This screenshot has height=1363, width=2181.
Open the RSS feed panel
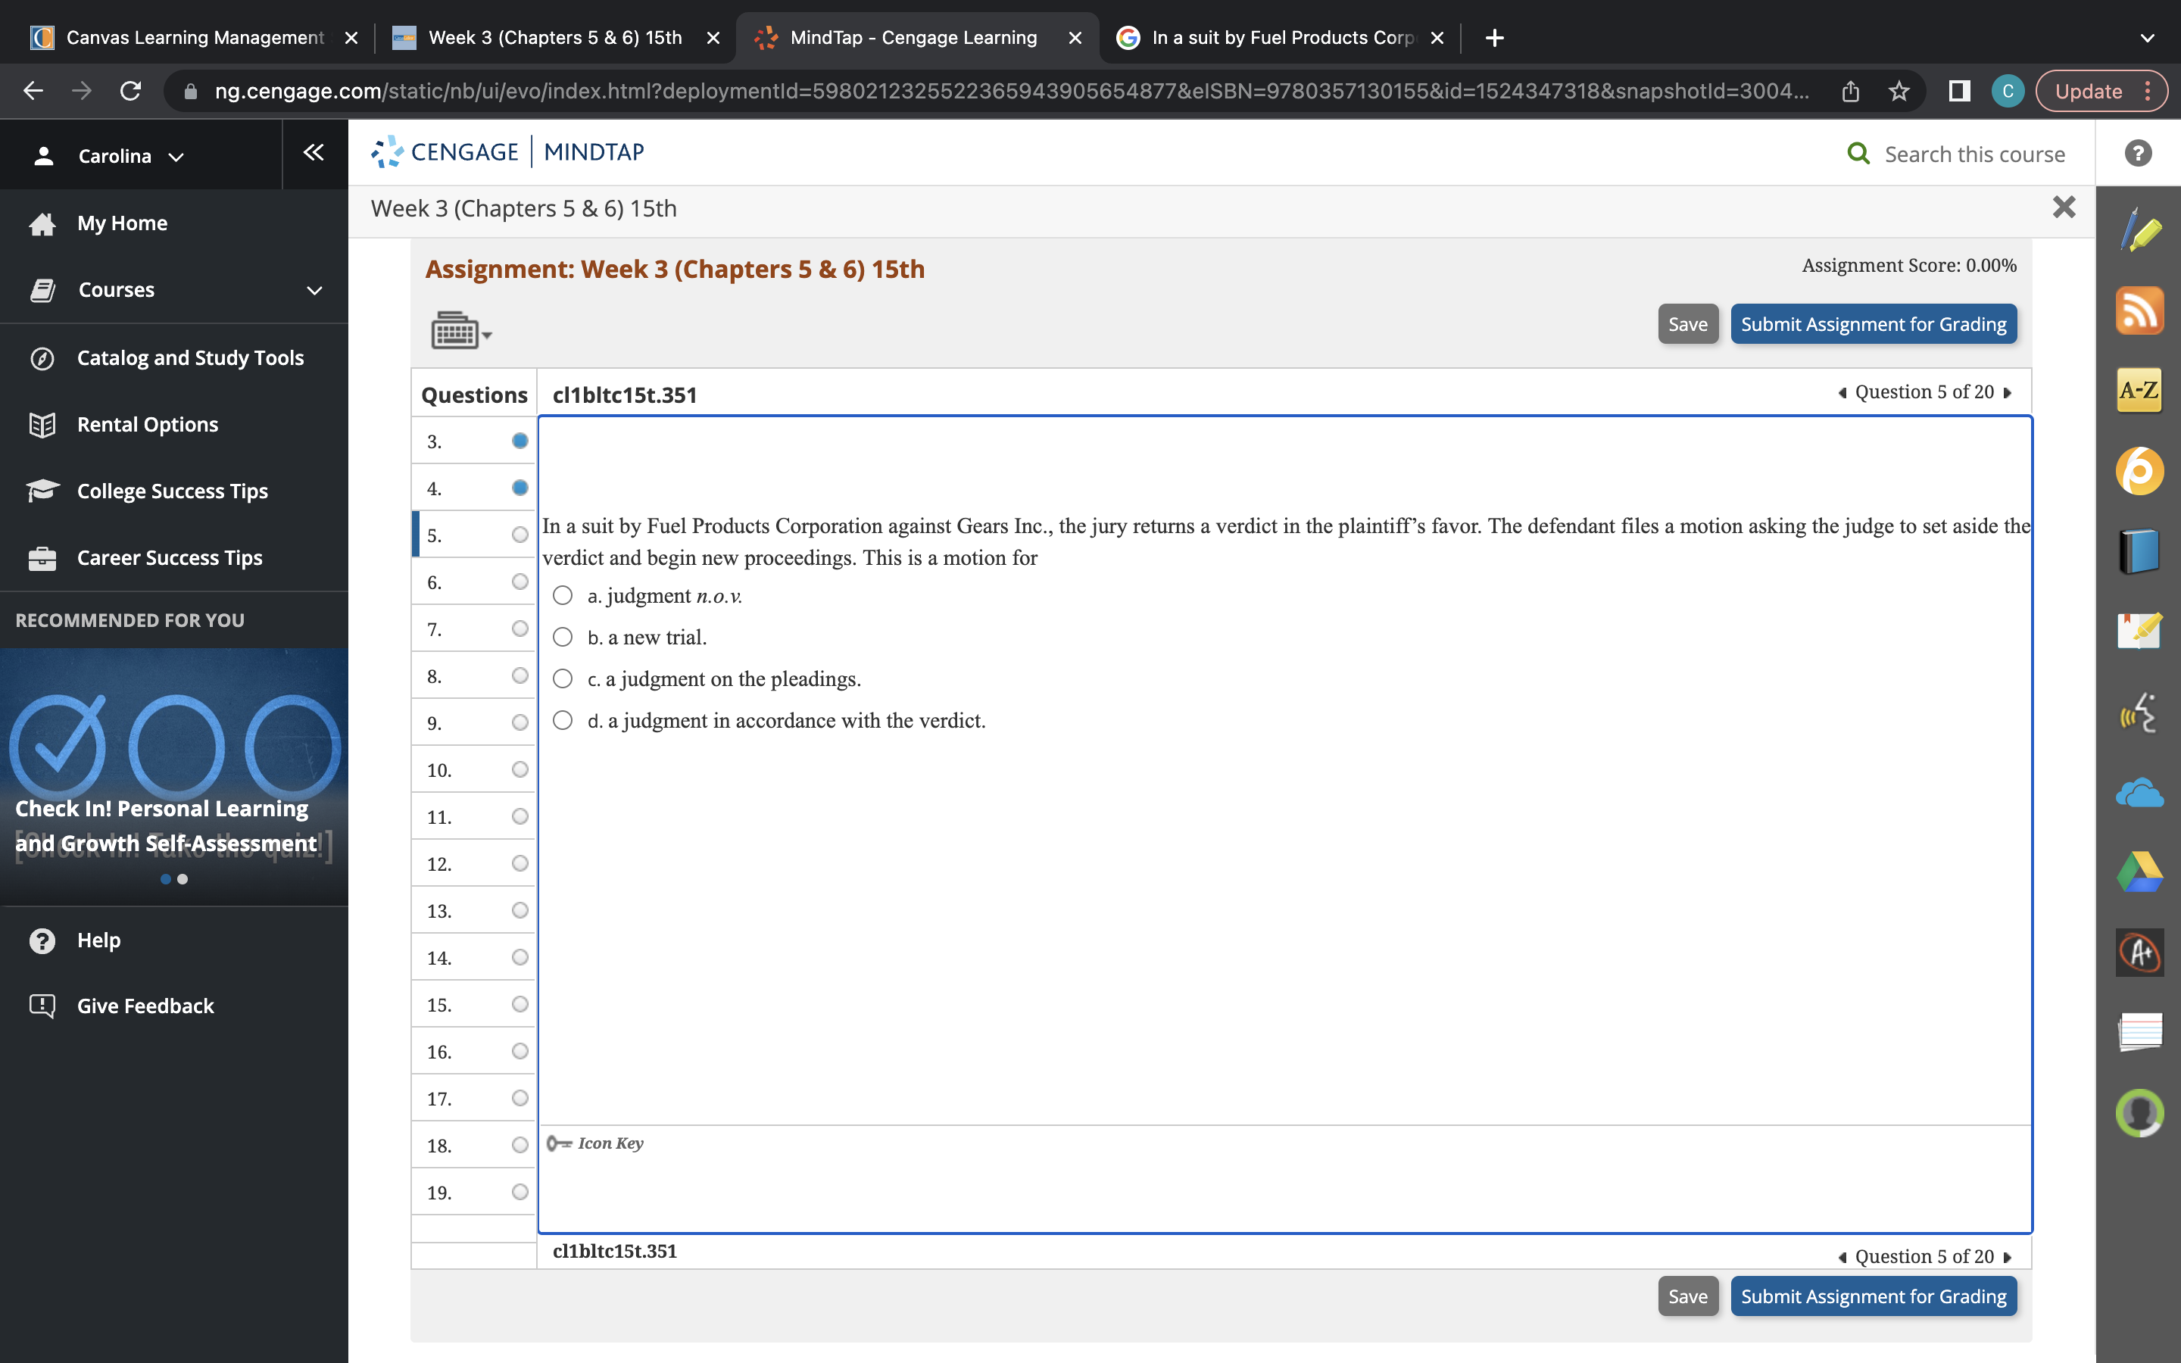(x=2140, y=309)
